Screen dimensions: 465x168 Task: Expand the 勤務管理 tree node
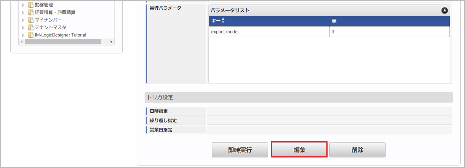coord(23,5)
